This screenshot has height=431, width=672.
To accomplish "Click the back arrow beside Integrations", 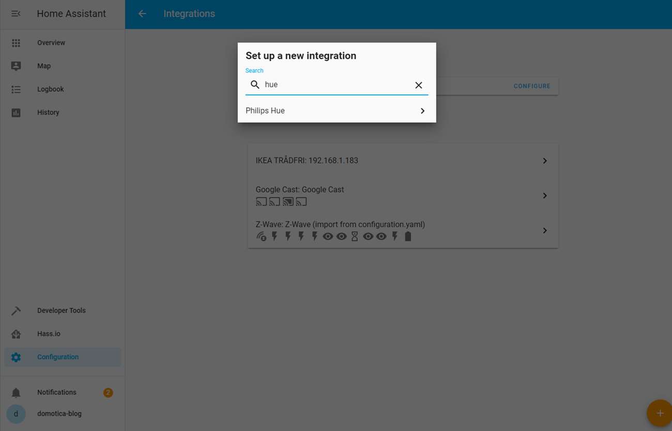I will (142, 14).
